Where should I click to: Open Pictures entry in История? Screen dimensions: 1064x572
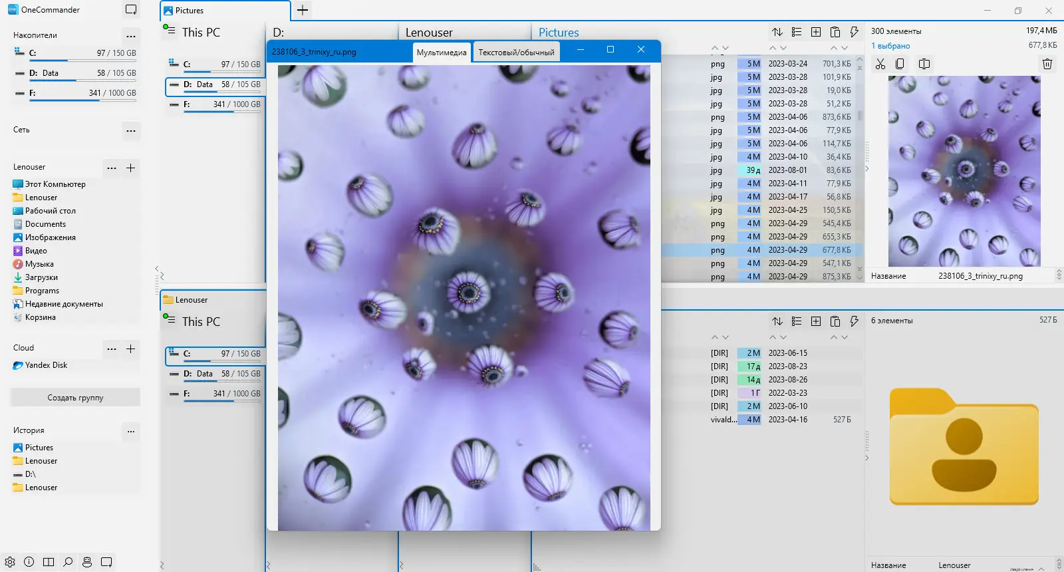[39, 448]
